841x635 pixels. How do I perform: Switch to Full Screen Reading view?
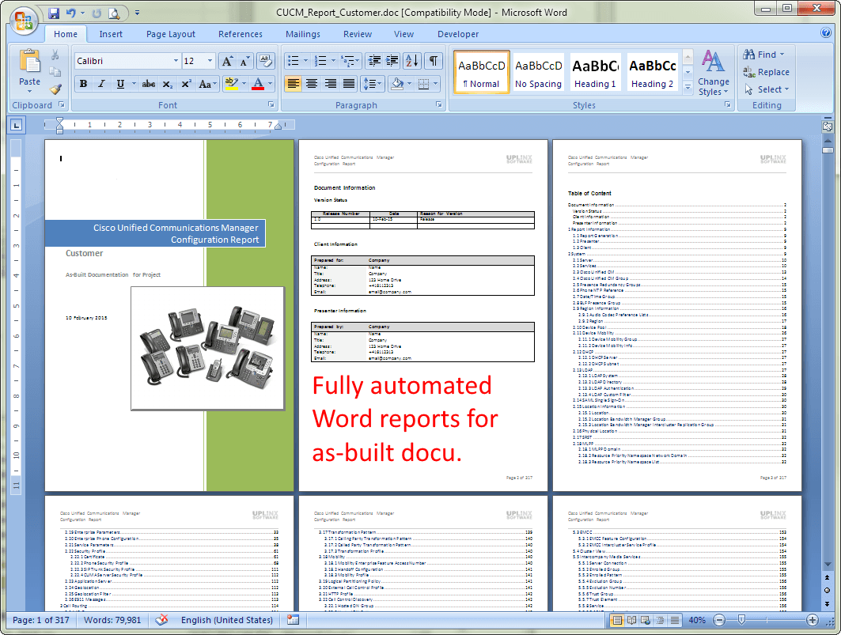632,621
